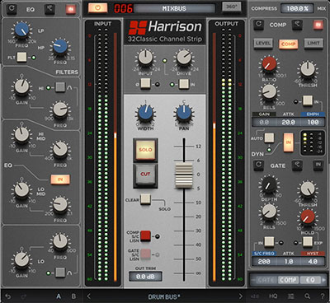330x303 pixels.
Task: Click the COMP section routing icon
Action: click(x=297, y=25)
